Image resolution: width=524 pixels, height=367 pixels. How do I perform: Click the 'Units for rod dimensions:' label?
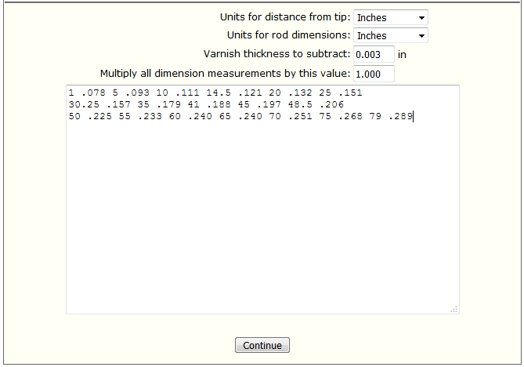coord(289,35)
